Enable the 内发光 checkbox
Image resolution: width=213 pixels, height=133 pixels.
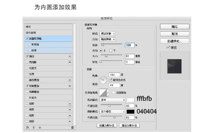click(27, 68)
